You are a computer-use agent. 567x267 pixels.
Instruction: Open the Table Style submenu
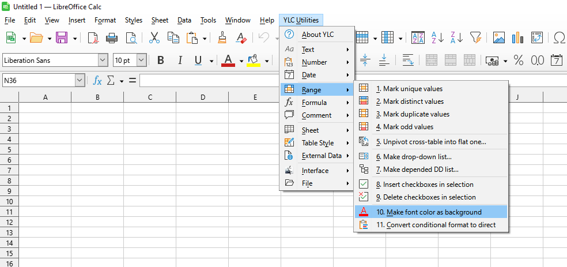click(x=317, y=143)
